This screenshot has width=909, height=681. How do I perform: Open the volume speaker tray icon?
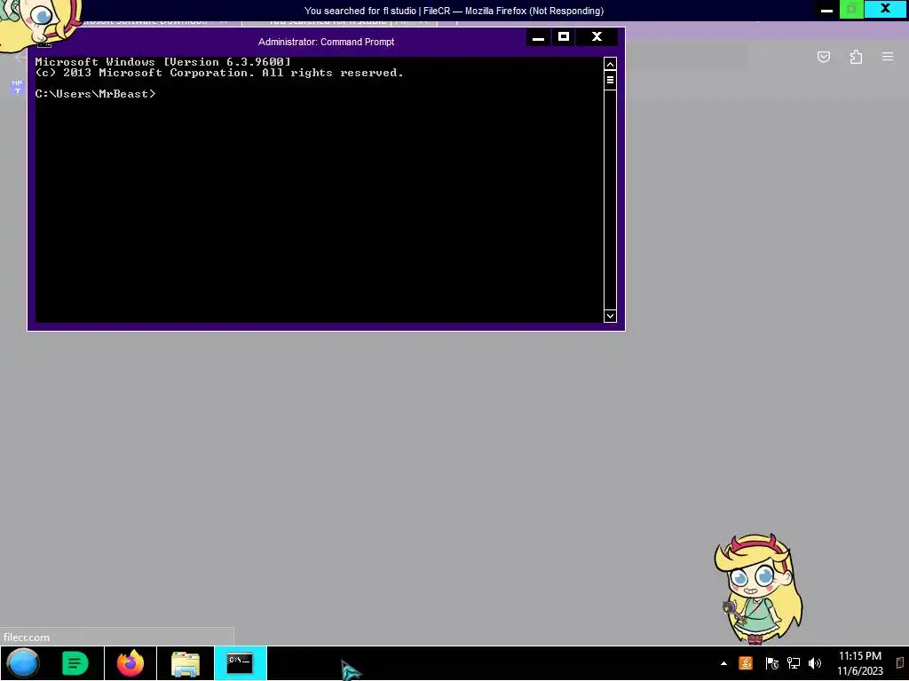pyautogui.click(x=815, y=663)
